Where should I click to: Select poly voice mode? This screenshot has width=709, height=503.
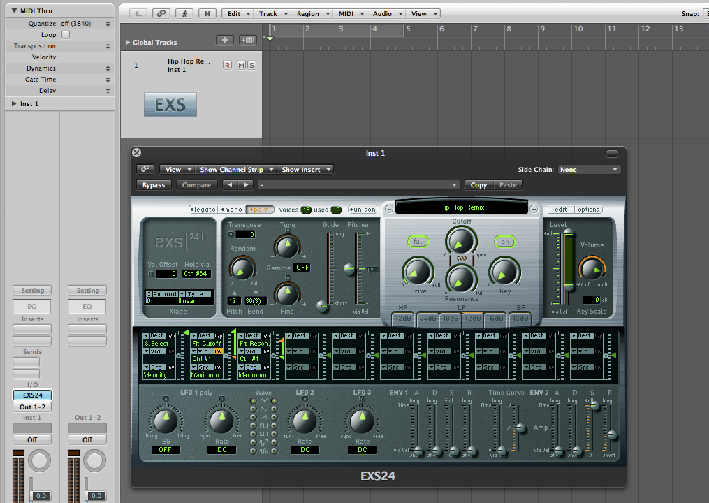click(x=260, y=210)
